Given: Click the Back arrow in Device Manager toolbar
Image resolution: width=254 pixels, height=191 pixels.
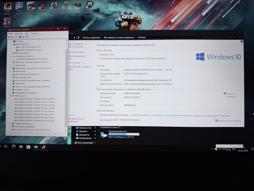Looking at the screenshot, I should pyautogui.click(x=9, y=37).
